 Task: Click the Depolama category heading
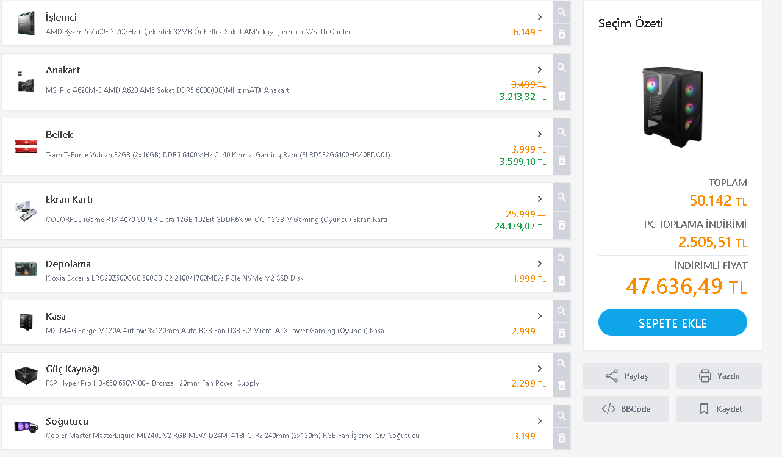pos(68,264)
